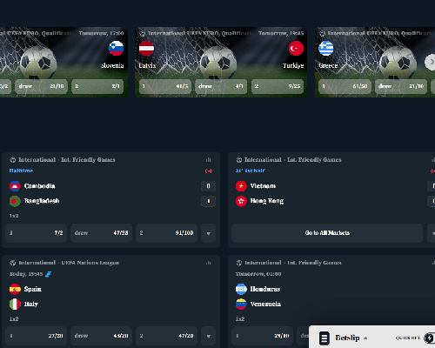Select Spain win odds 27/20
Viewport: 435px width, 348px height.
(36, 336)
